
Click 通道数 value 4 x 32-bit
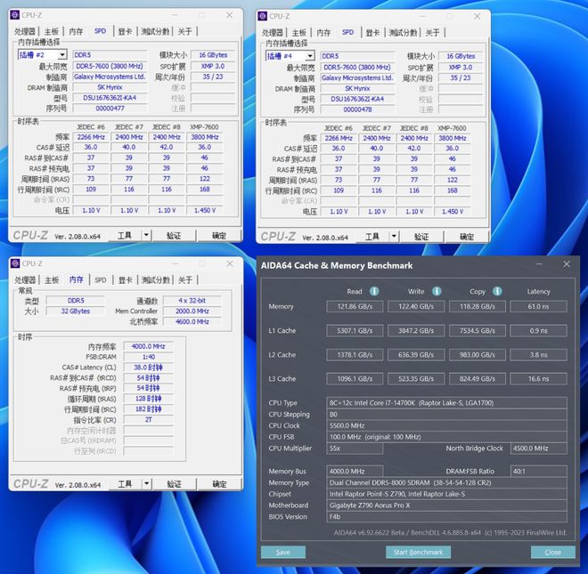point(192,301)
